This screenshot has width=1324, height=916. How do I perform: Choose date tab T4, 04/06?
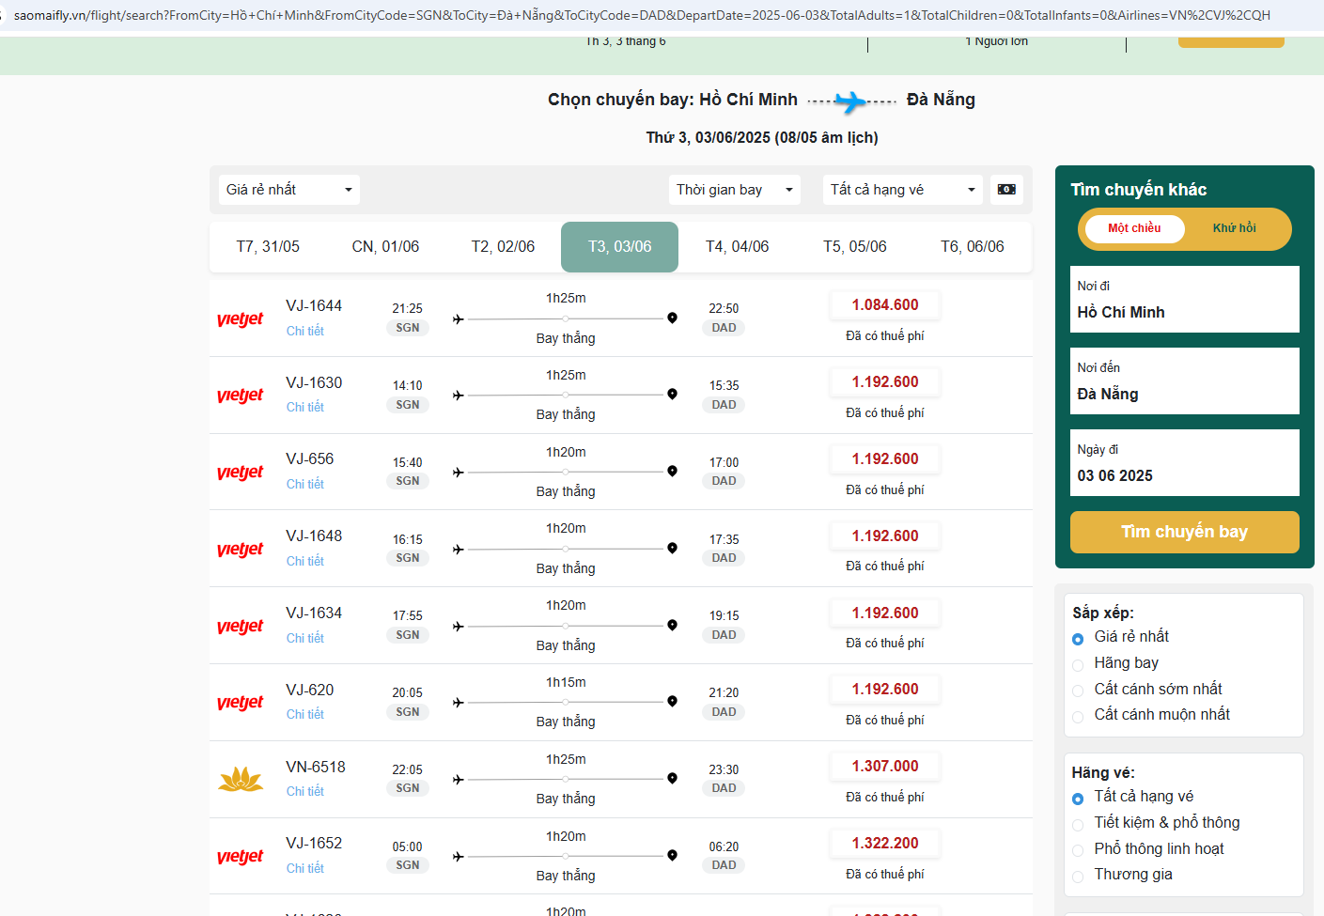737,247
